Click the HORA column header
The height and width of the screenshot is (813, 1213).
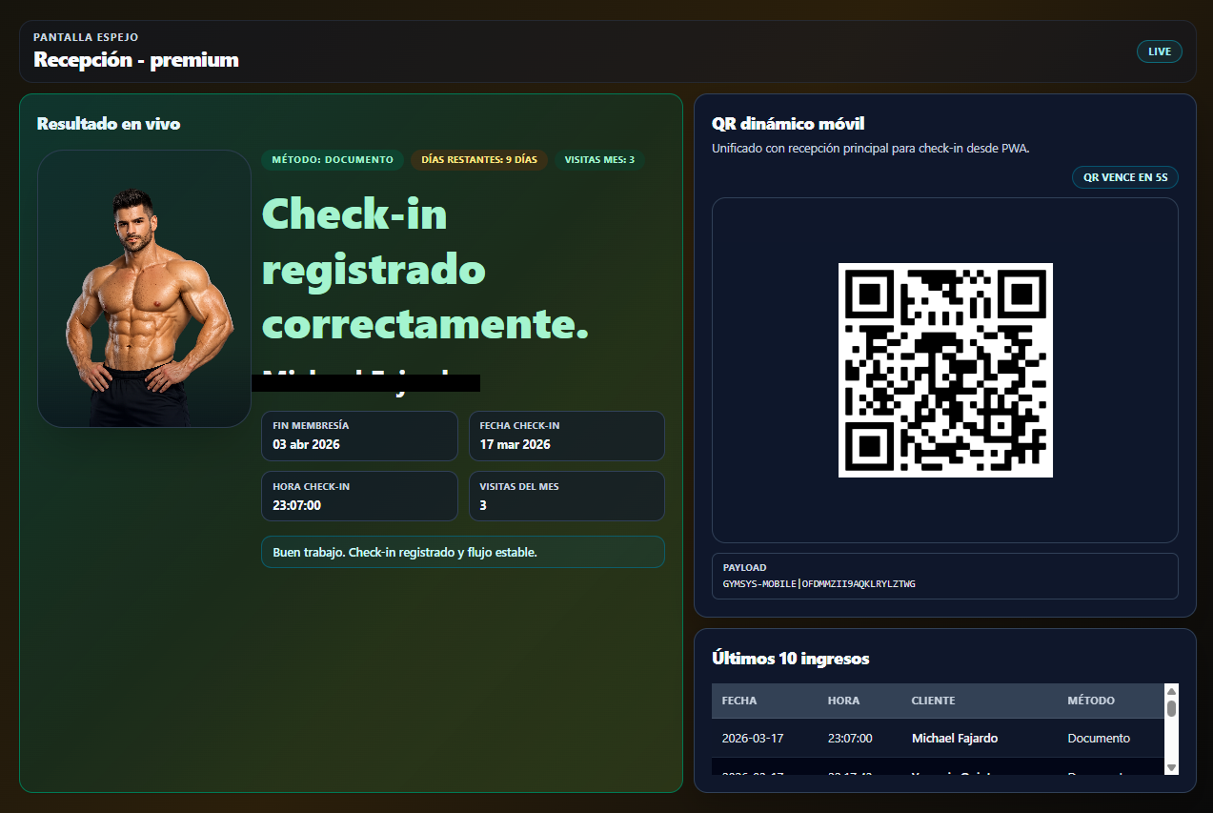tap(843, 701)
